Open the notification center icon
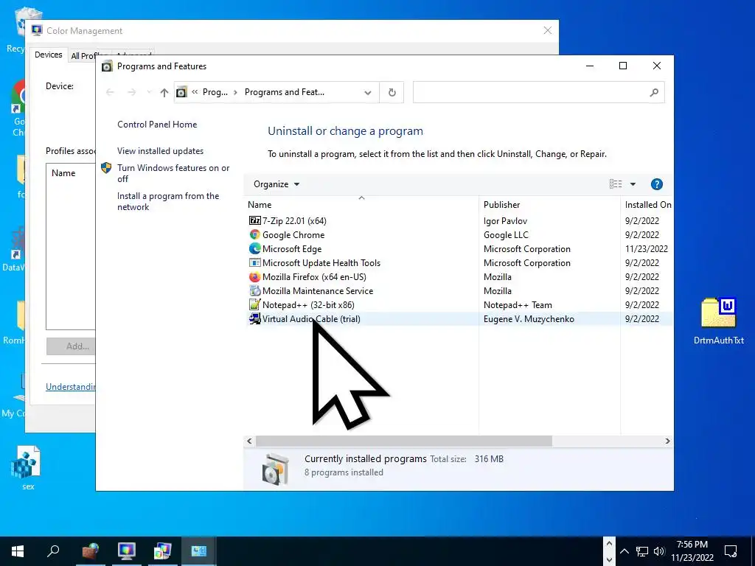 coord(731,551)
